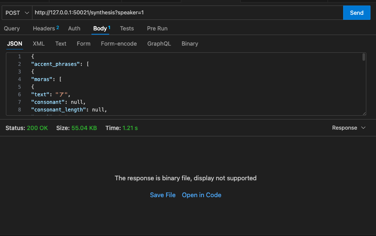Select Form-encode body type
This screenshot has width=376, height=236.
point(119,43)
